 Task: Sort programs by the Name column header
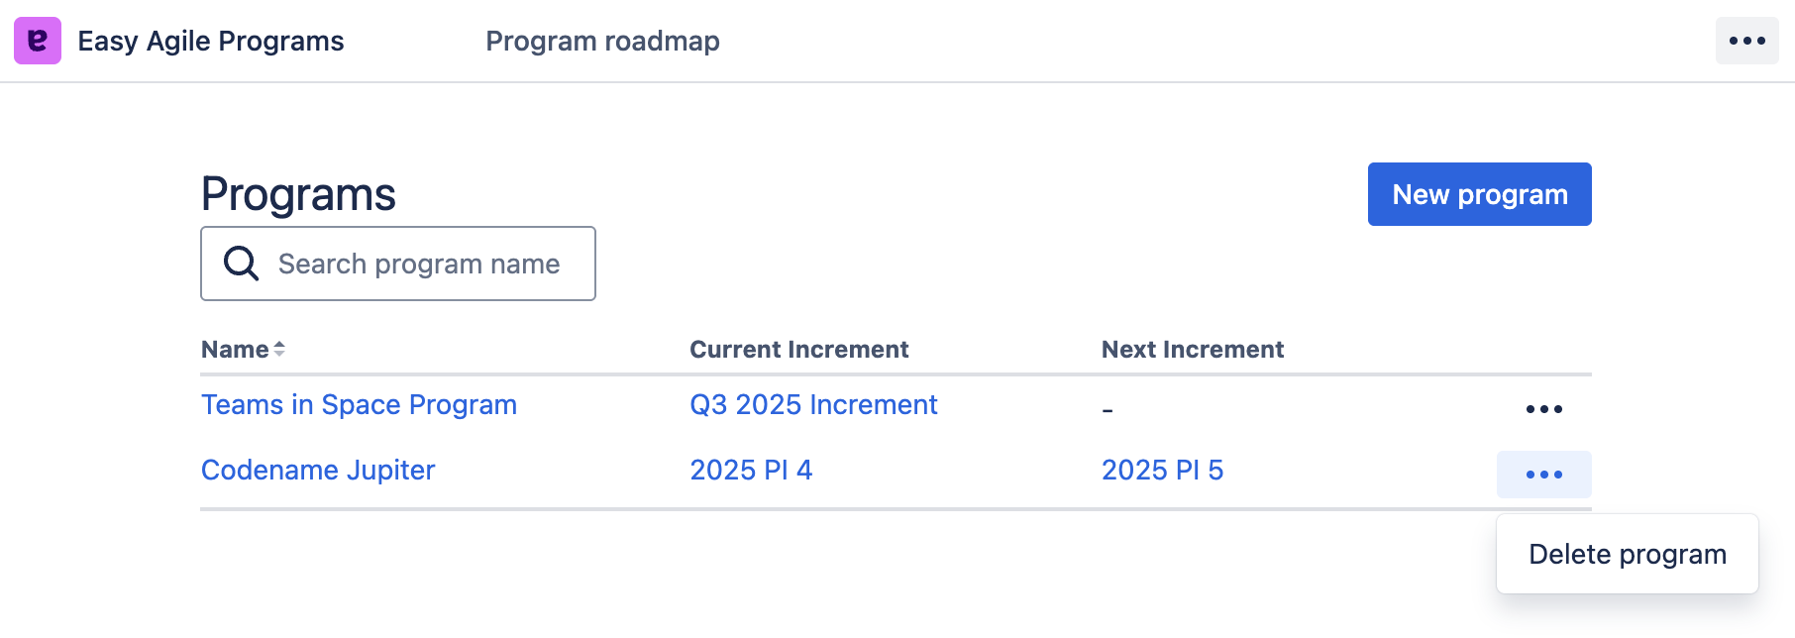tap(235, 350)
